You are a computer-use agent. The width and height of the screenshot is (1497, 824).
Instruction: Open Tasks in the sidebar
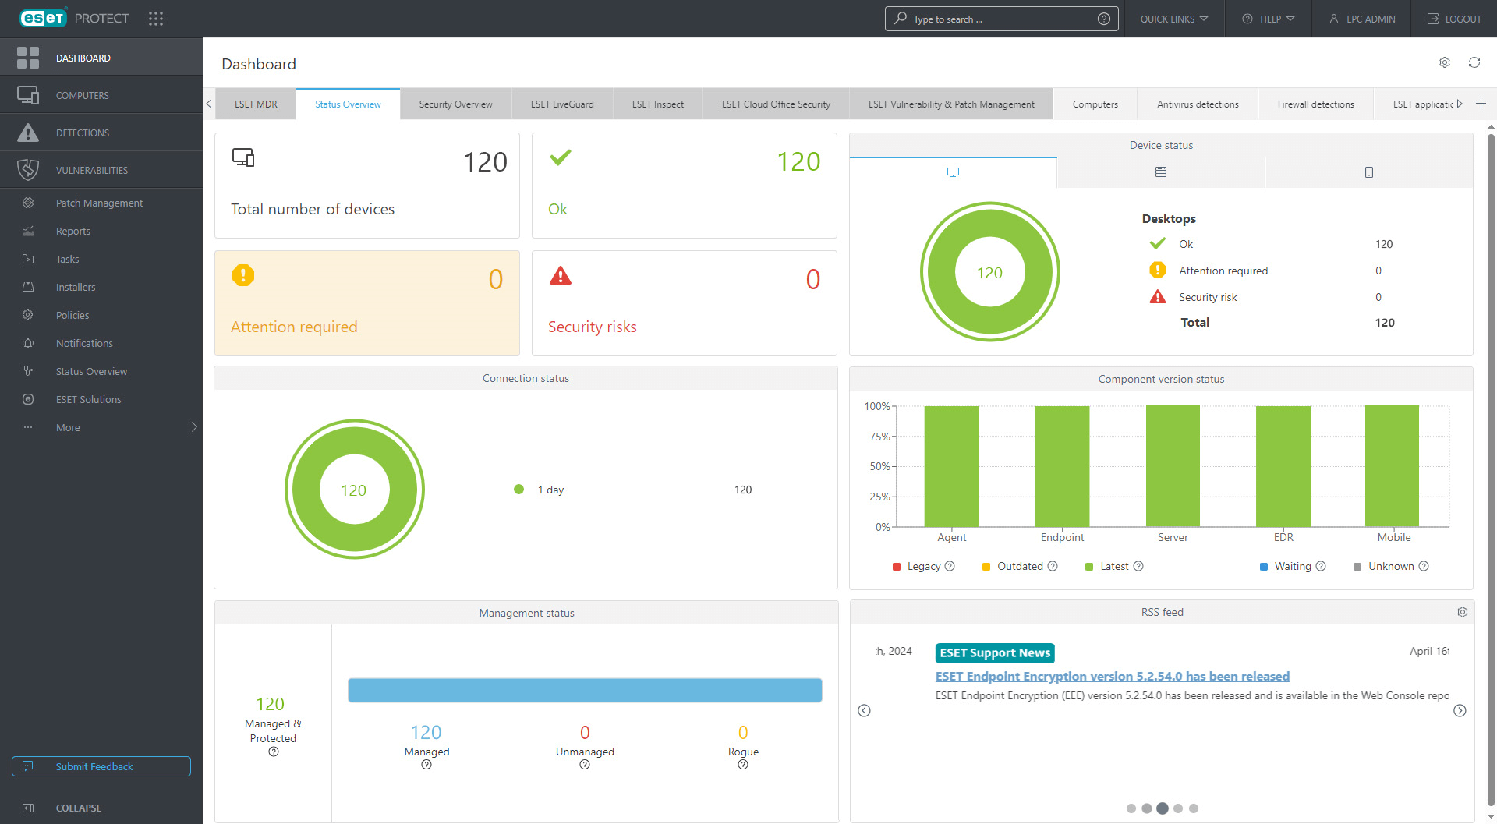click(x=67, y=259)
